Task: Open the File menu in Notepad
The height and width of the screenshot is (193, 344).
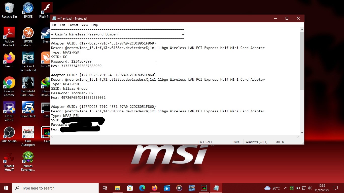Action: tap(54, 25)
